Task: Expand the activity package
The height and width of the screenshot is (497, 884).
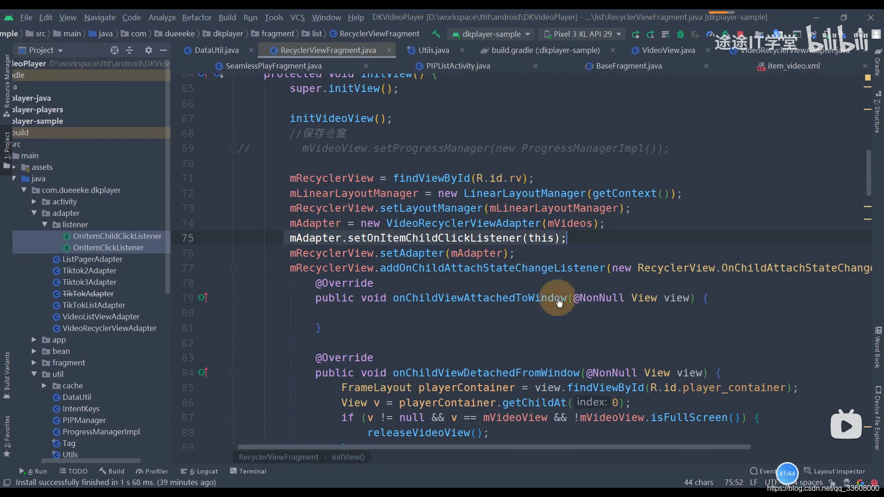Action: pyautogui.click(x=34, y=202)
